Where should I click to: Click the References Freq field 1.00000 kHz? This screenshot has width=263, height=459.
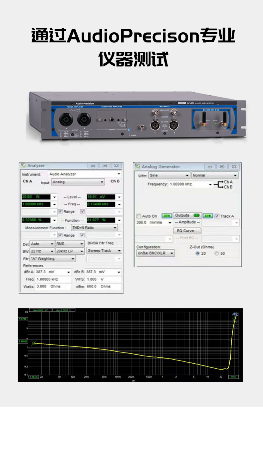53,279
